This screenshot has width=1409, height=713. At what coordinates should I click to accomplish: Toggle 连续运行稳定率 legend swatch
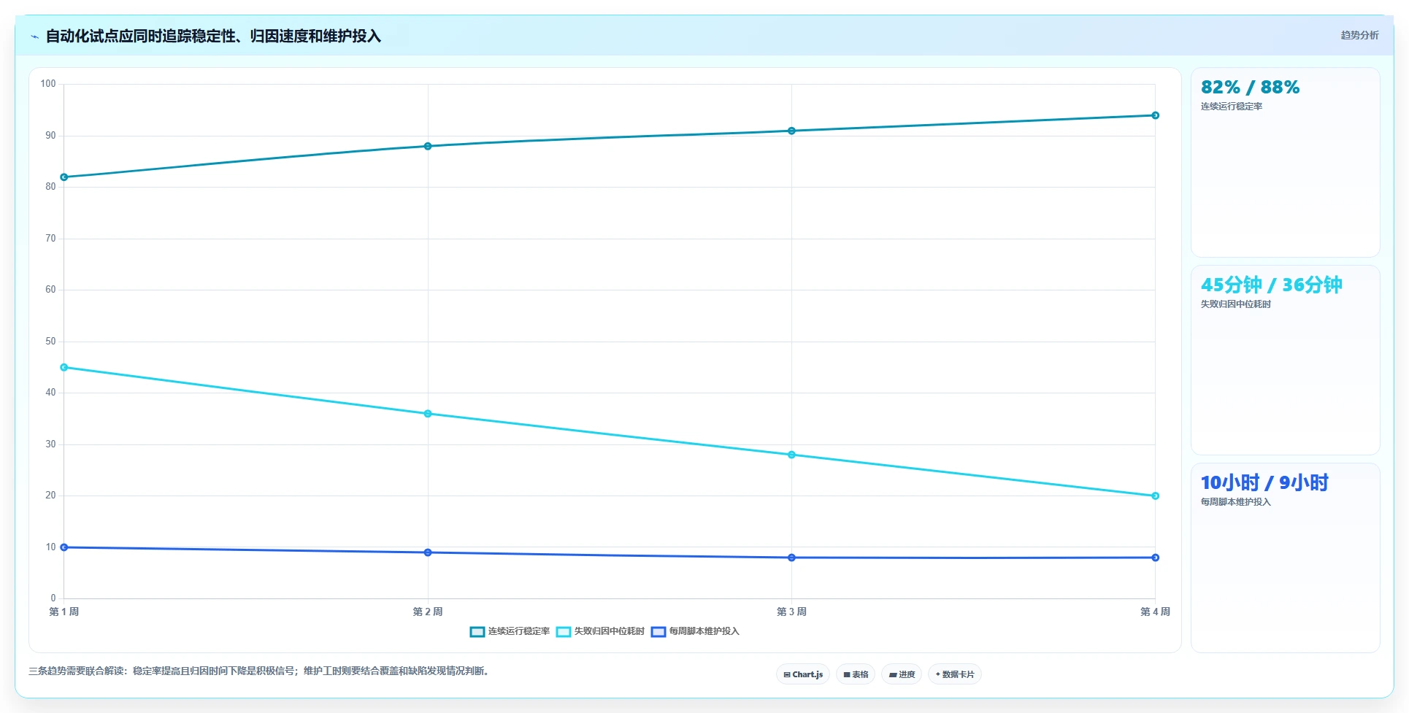coord(477,632)
